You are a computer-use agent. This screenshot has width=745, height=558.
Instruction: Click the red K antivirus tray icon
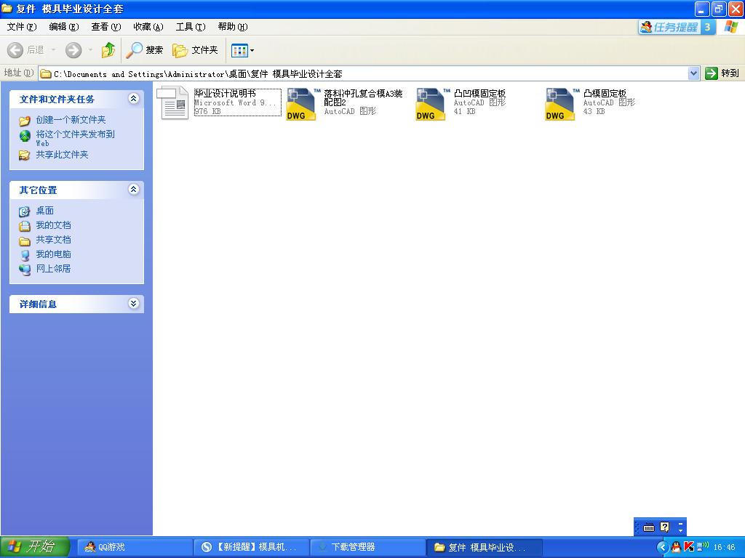pyautogui.click(x=688, y=547)
